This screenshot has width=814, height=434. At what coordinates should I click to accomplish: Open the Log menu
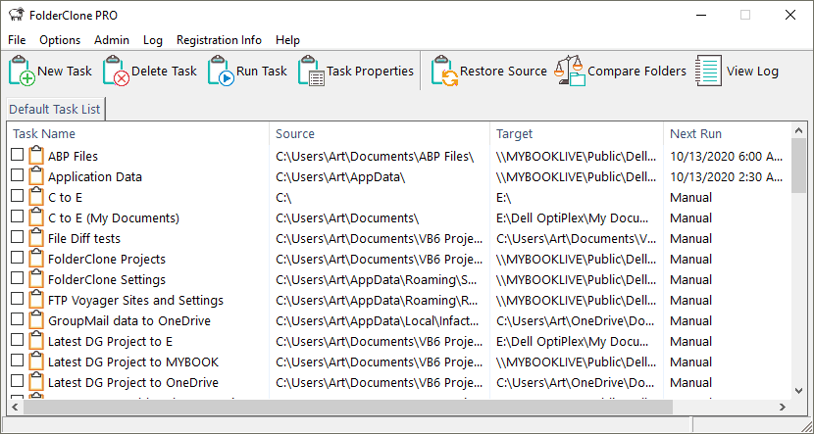(x=153, y=40)
